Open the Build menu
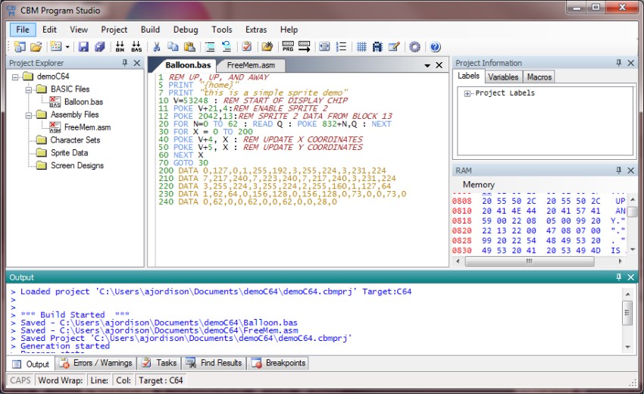This screenshot has width=644, height=394. pyautogui.click(x=150, y=30)
